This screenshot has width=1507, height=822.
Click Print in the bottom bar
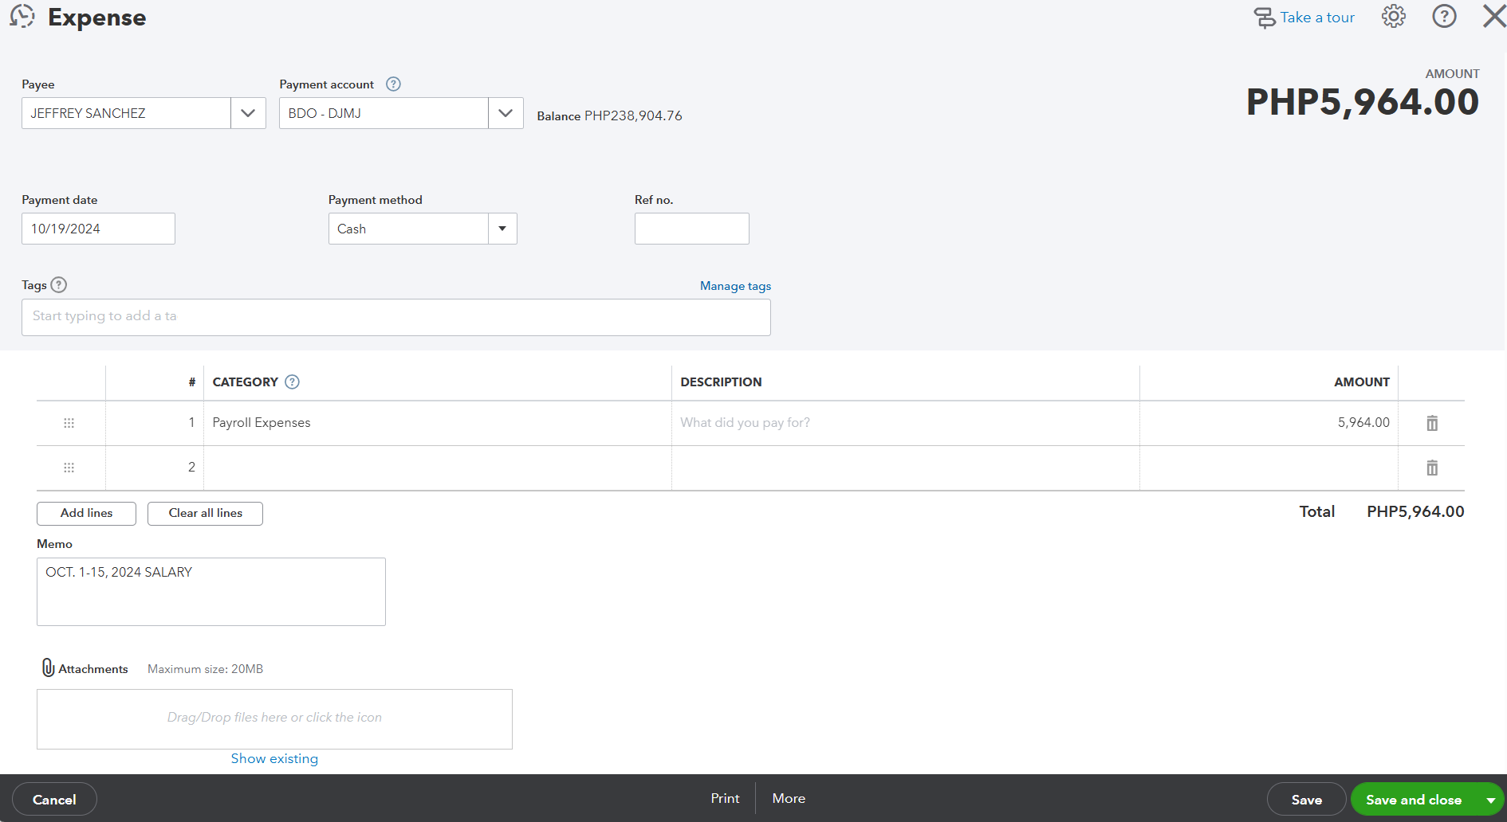point(725,798)
